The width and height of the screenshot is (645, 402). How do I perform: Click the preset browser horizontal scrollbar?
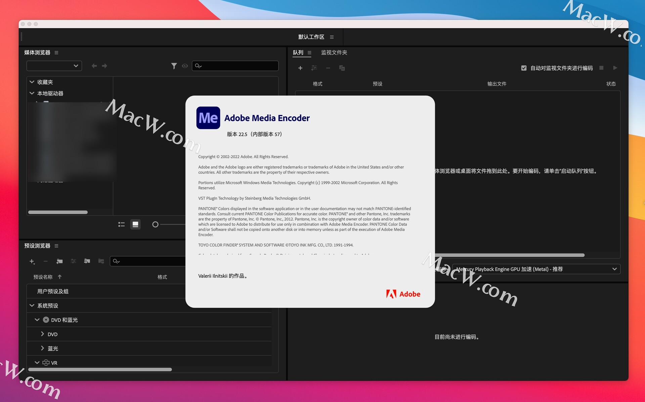pyautogui.click(x=100, y=369)
